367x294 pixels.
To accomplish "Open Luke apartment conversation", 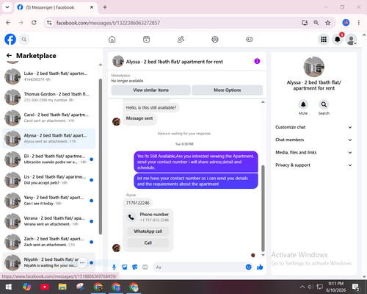I will (49, 76).
